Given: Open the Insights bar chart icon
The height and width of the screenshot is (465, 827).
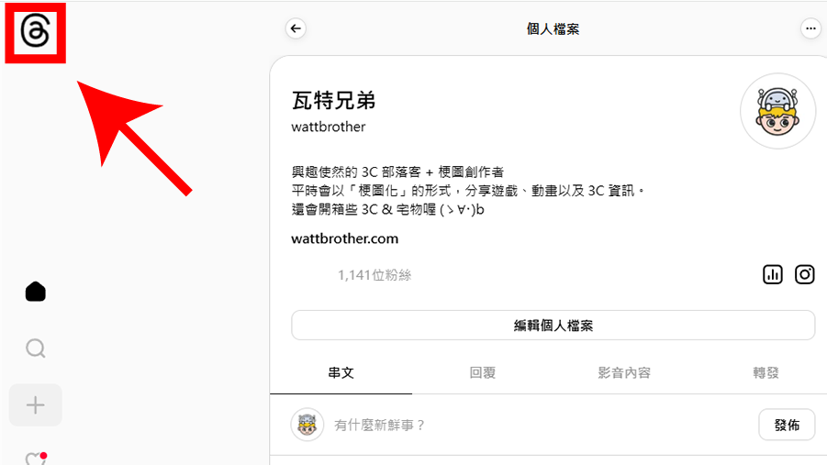Looking at the screenshot, I should point(773,274).
